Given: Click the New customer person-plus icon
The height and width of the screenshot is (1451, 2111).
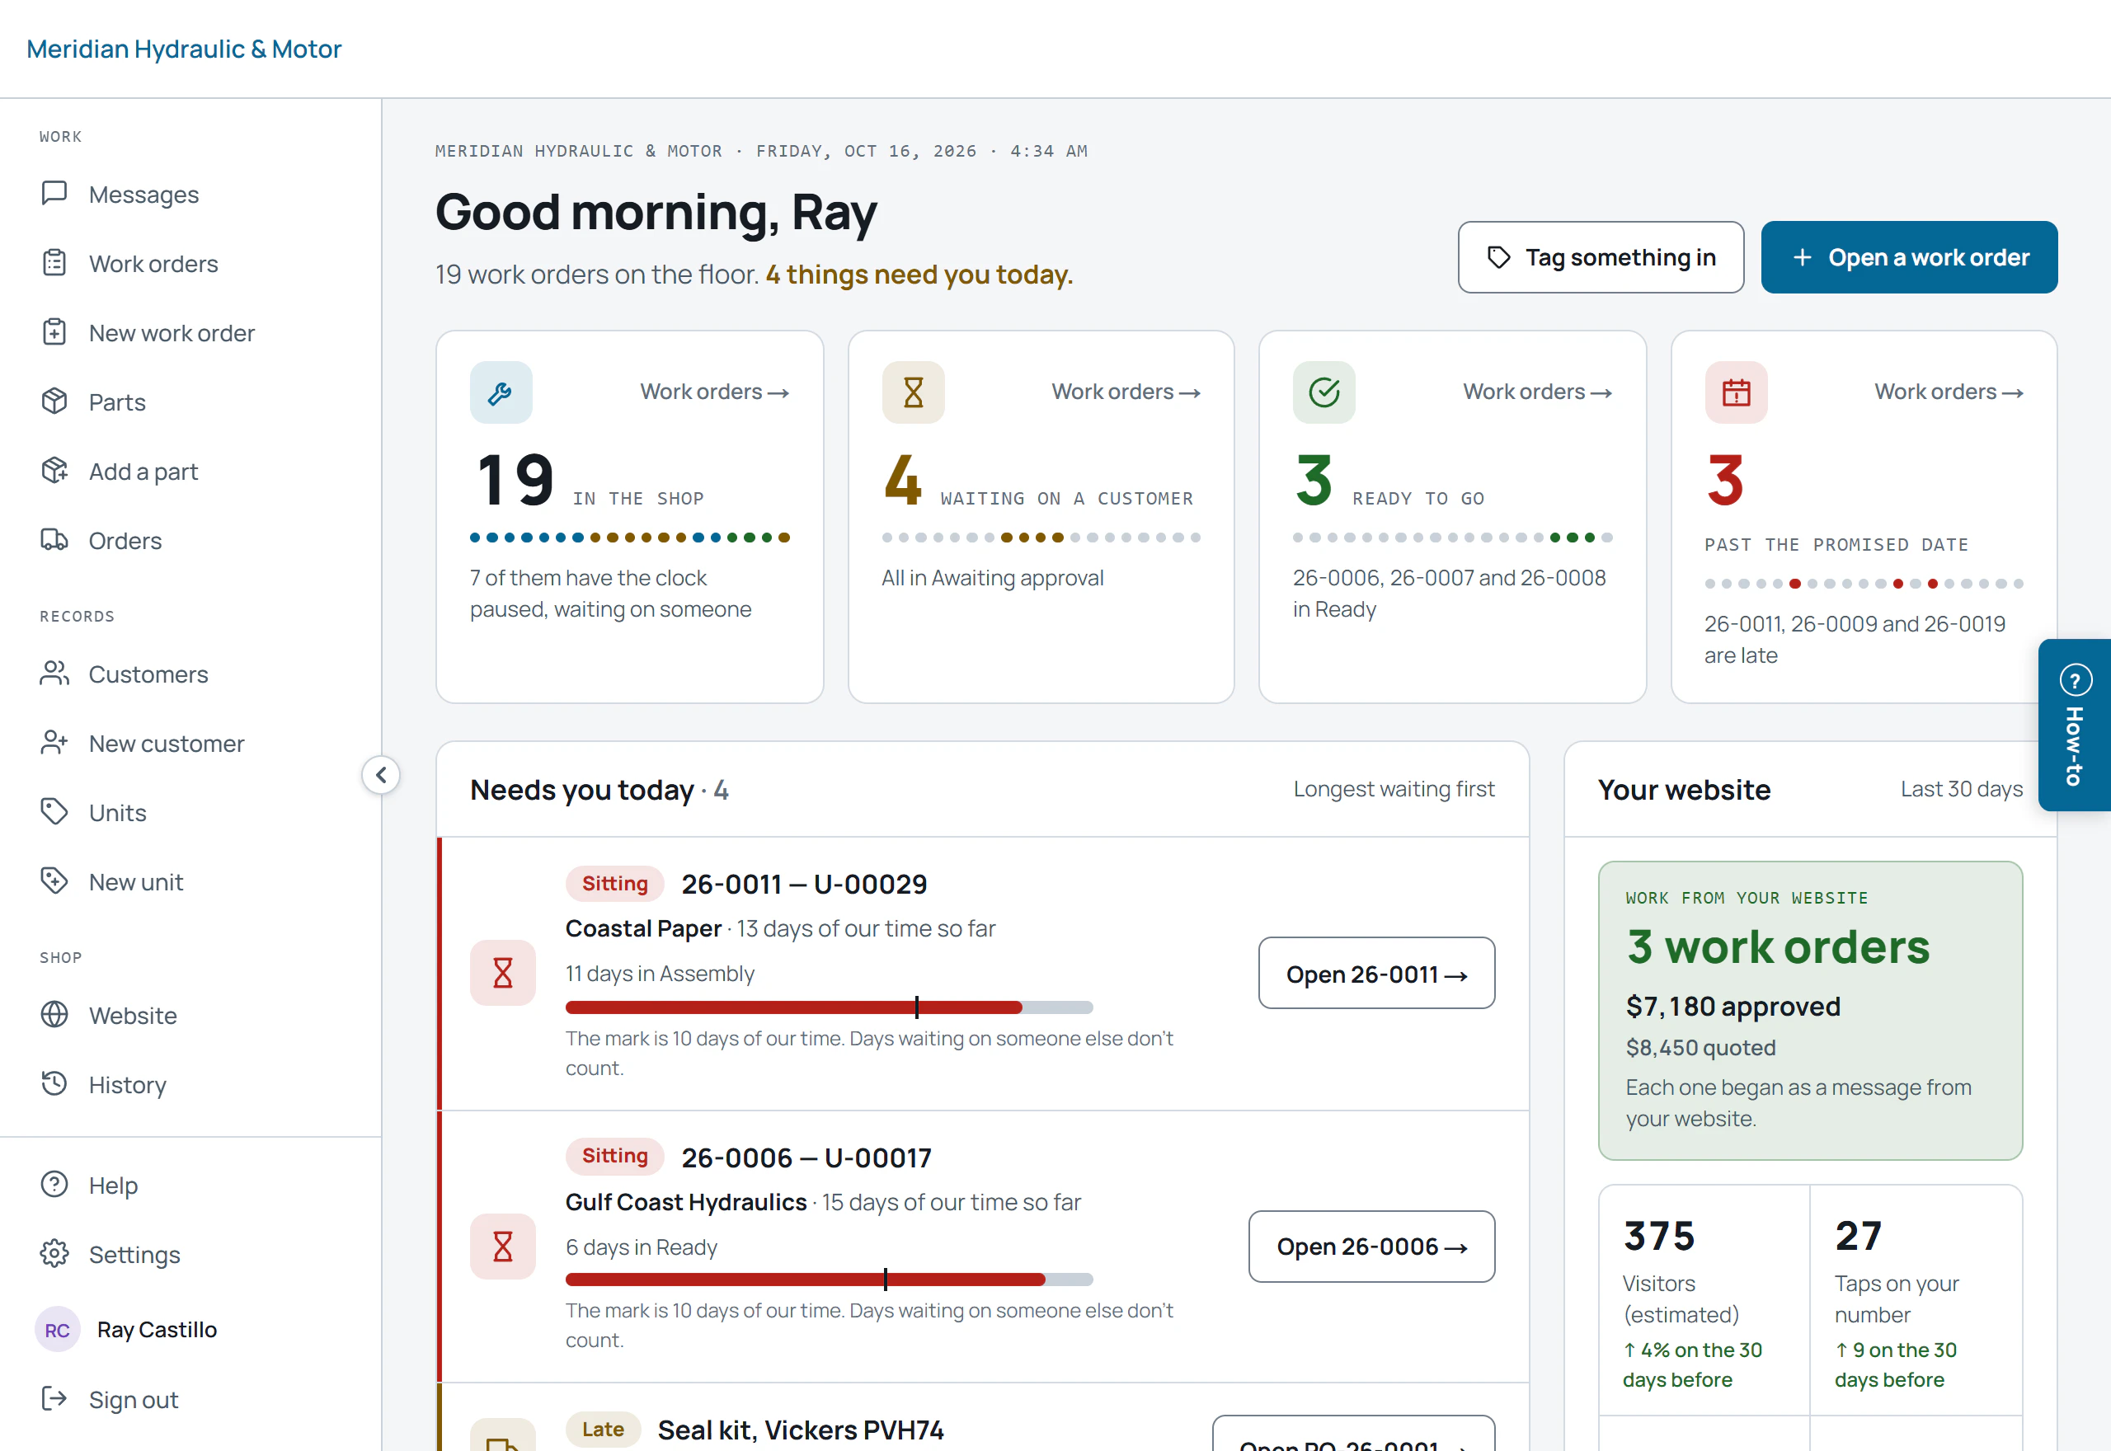Looking at the screenshot, I should (54, 743).
